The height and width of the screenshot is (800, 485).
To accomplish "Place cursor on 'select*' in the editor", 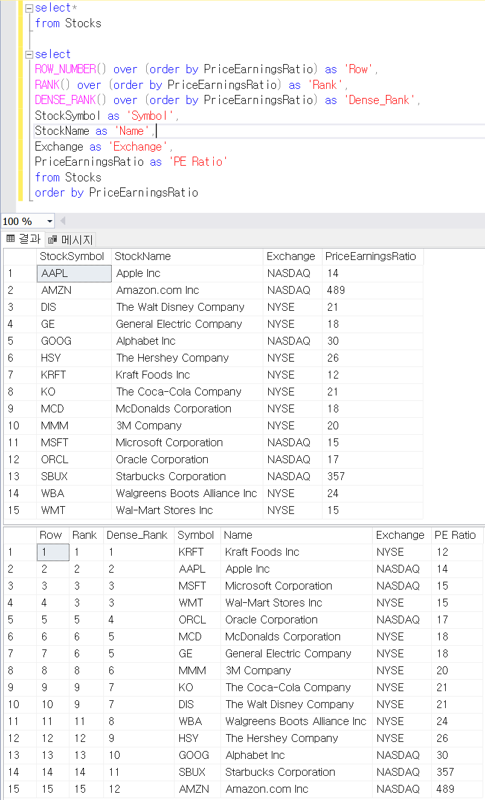I will click(56, 8).
